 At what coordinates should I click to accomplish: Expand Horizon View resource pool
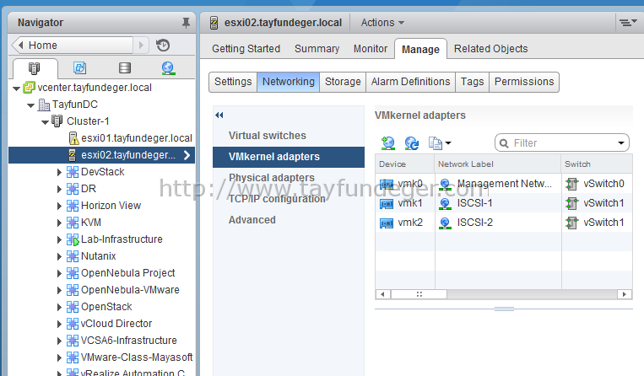(x=59, y=206)
